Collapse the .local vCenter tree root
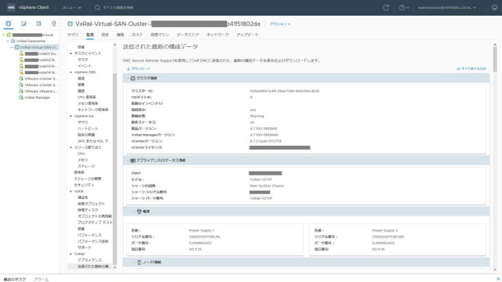Image resolution: width=502 pixels, height=282 pixels. pos(4,35)
